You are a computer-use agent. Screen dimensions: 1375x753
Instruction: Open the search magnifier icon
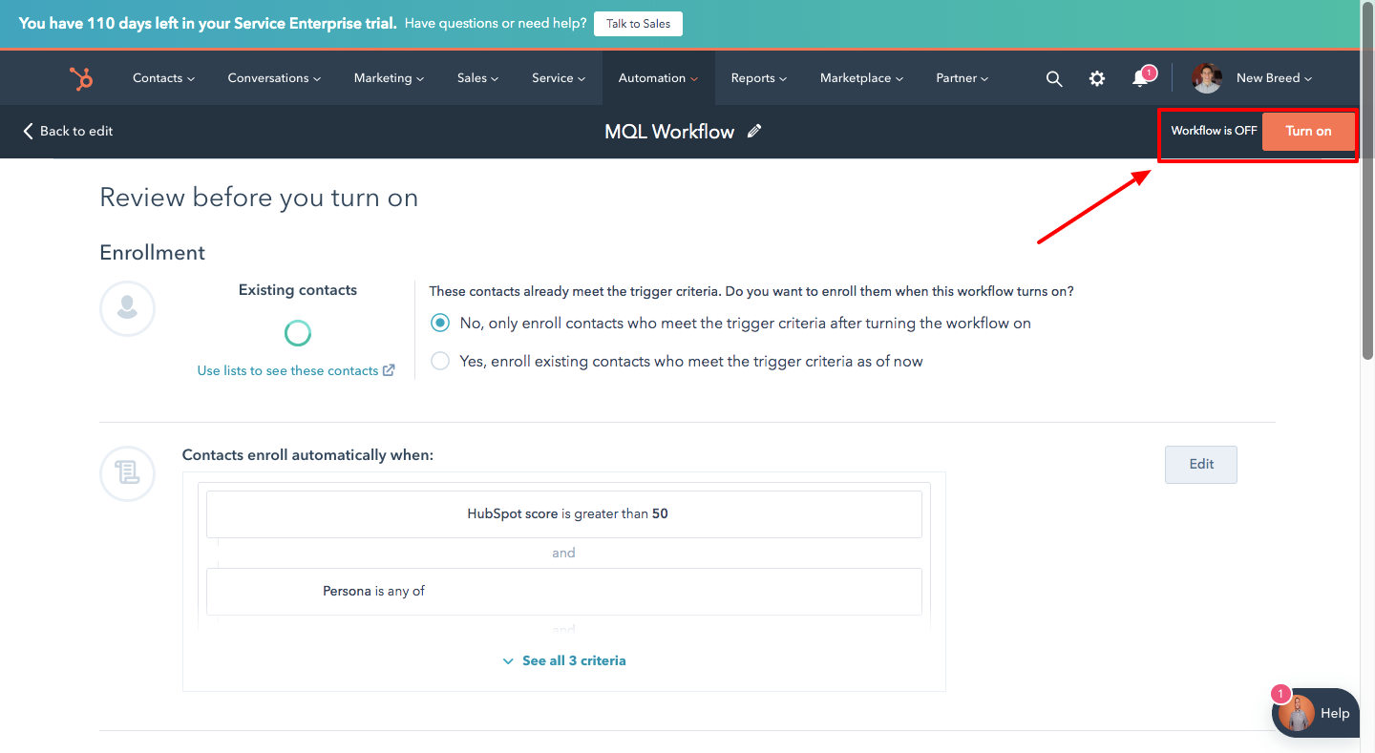[x=1054, y=79]
